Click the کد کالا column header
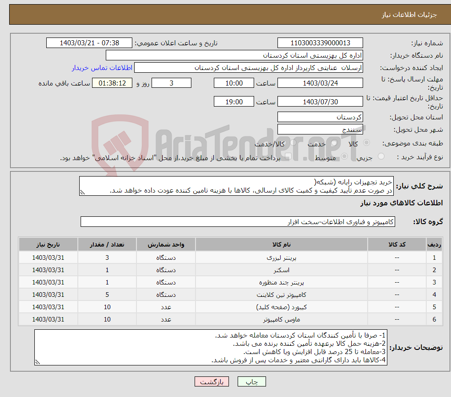This screenshot has width=451, height=397. 397,245
